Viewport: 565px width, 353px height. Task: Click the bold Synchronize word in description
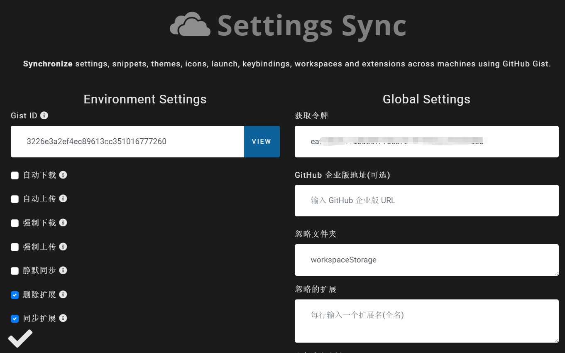pyautogui.click(x=48, y=64)
